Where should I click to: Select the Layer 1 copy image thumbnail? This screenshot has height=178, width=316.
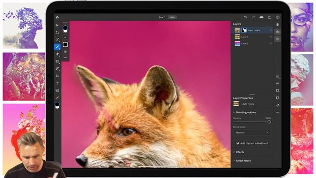pos(237,30)
